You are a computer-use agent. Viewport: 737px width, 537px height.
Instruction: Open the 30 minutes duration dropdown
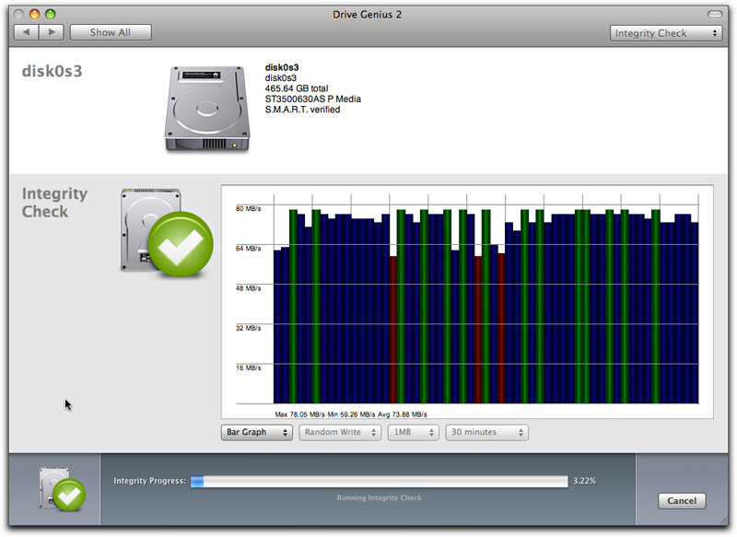point(486,432)
